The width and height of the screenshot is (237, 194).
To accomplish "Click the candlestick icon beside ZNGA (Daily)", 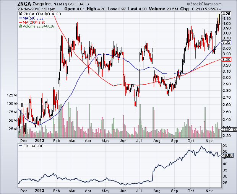I will pyautogui.click(x=20, y=14).
